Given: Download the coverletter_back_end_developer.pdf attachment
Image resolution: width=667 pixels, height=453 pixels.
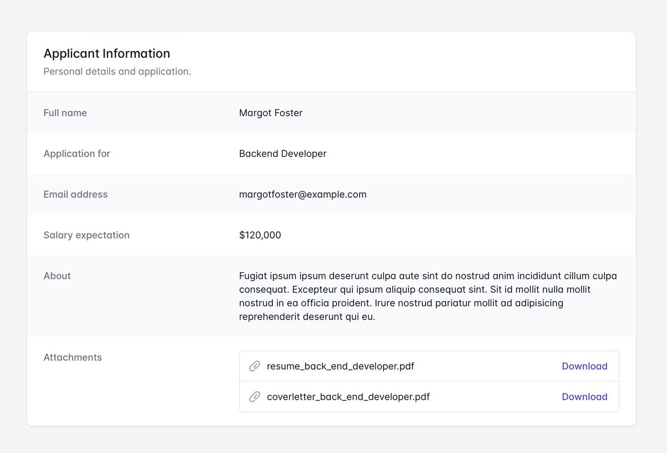Looking at the screenshot, I should [x=584, y=397].
